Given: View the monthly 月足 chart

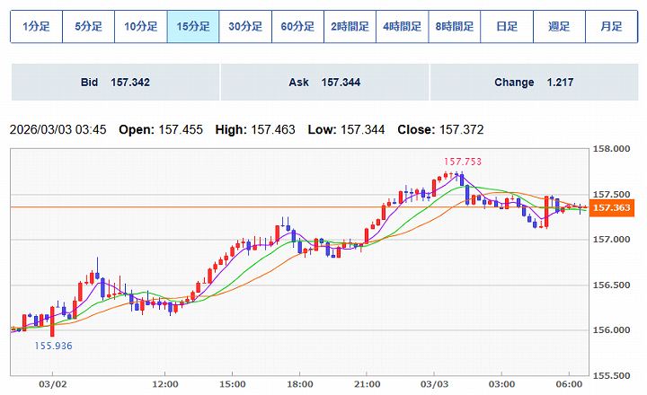Looking at the screenshot, I should point(611,27).
